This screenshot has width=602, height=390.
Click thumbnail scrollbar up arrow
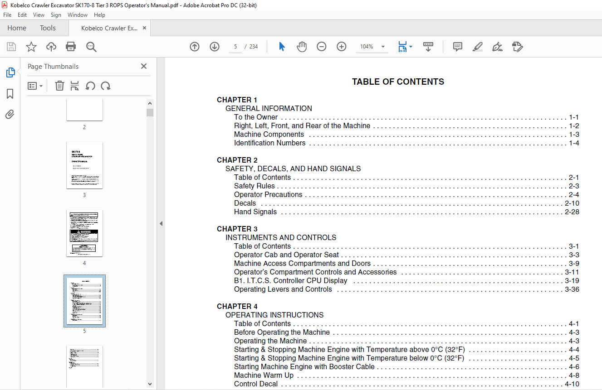point(150,103)
